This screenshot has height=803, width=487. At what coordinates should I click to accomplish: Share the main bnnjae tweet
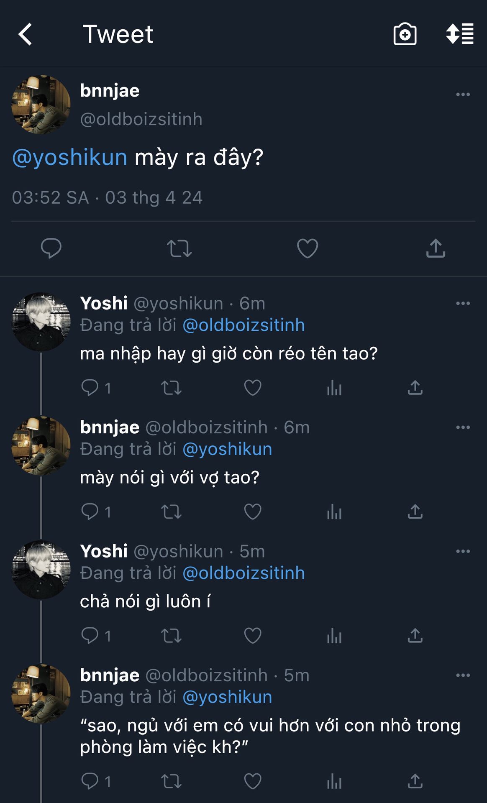(x=436, y=248)
